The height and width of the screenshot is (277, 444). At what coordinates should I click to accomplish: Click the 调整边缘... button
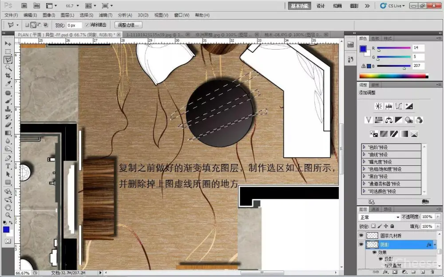129,25
